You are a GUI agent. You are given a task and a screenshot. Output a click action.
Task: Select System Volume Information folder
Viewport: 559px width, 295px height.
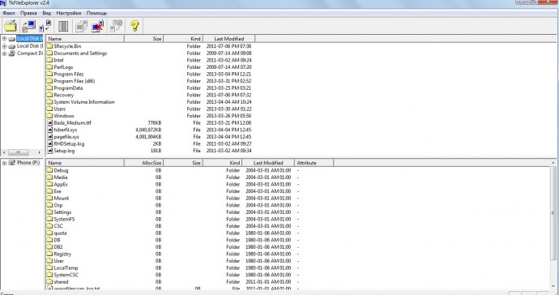click(84, 101)
